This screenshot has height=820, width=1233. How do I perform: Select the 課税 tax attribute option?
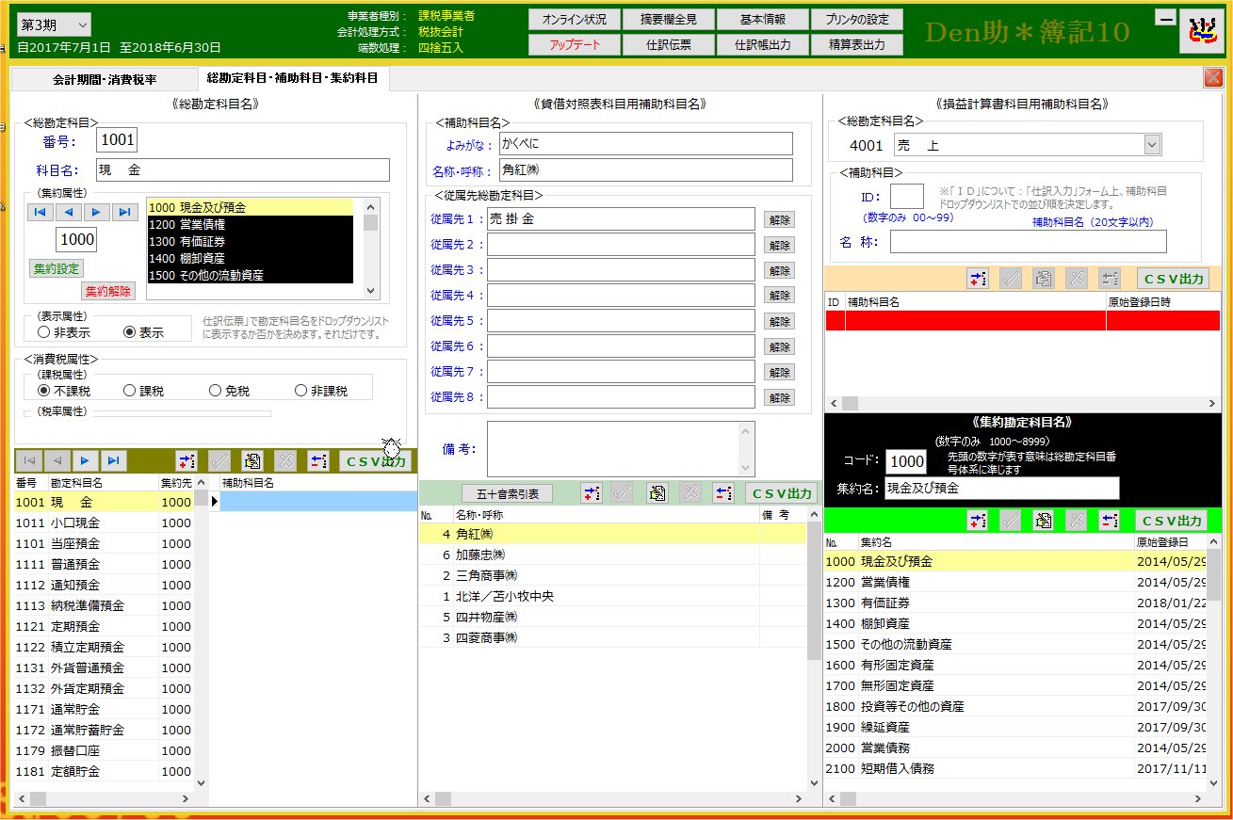click(130, 391)
